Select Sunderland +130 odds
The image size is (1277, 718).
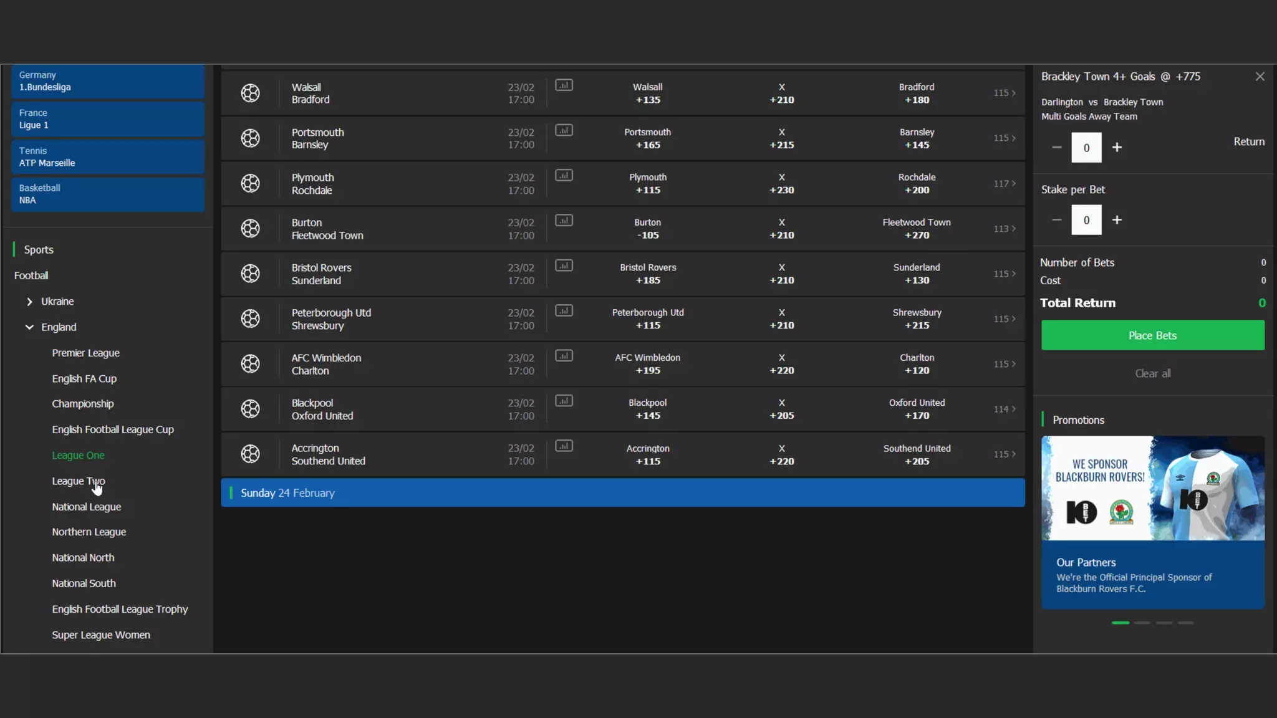[x=917, y=274]
